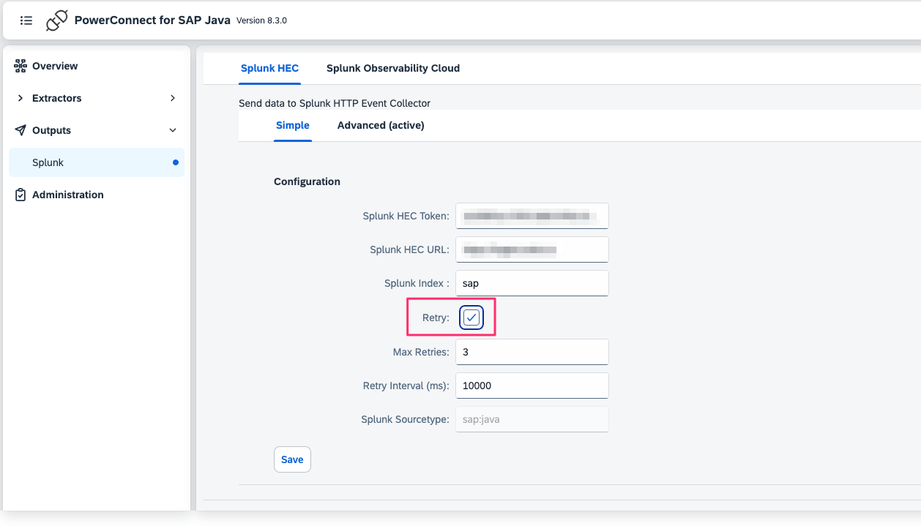Switch to Splunk Observability Cloud tab

[x=392, y=68]
